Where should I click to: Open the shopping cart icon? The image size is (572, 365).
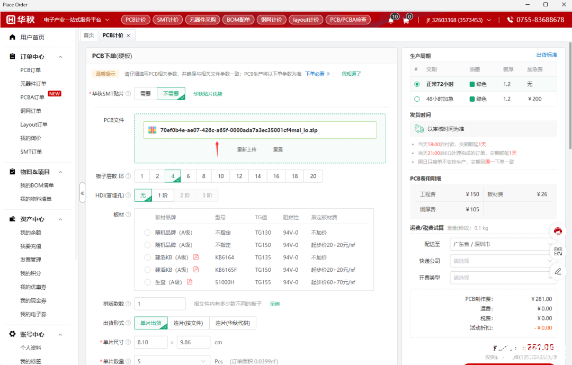click(x=406, y=21)
